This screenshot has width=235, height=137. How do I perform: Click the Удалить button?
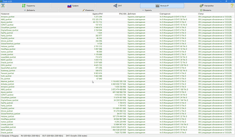(x=147, y=10)
